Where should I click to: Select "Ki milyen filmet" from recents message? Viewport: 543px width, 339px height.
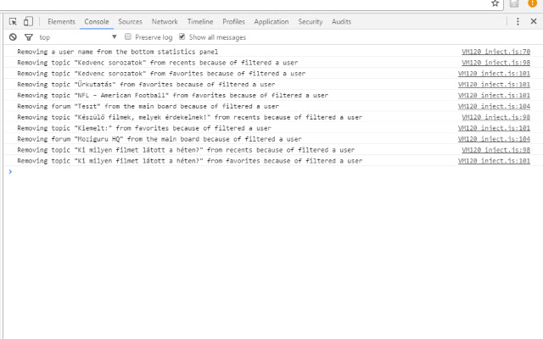[x=186, y=150]
